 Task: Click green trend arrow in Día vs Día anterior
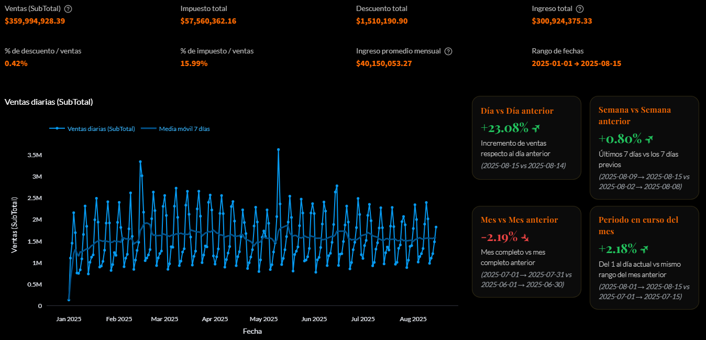coord(536,128)
